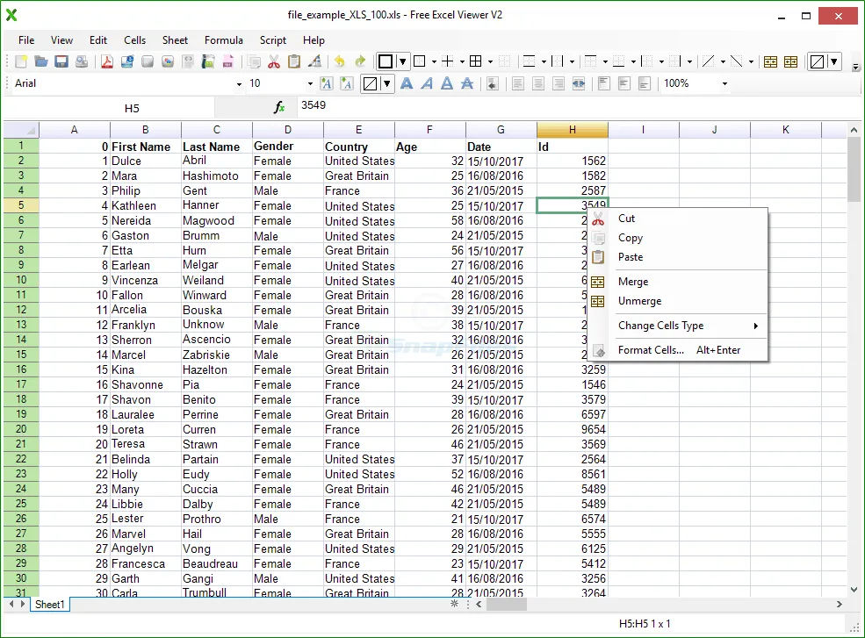
Task: Click the fill color swatch after the Unmerge icon
Action: click(x=817, y=61)
